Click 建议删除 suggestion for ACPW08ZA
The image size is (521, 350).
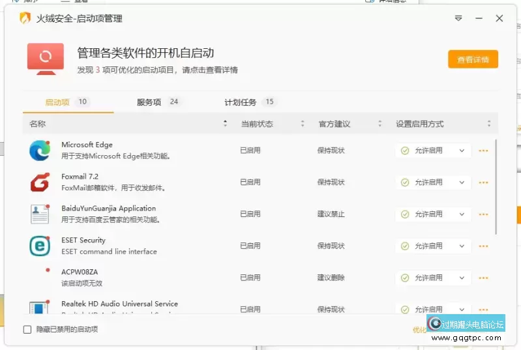(x=331, y=278)
